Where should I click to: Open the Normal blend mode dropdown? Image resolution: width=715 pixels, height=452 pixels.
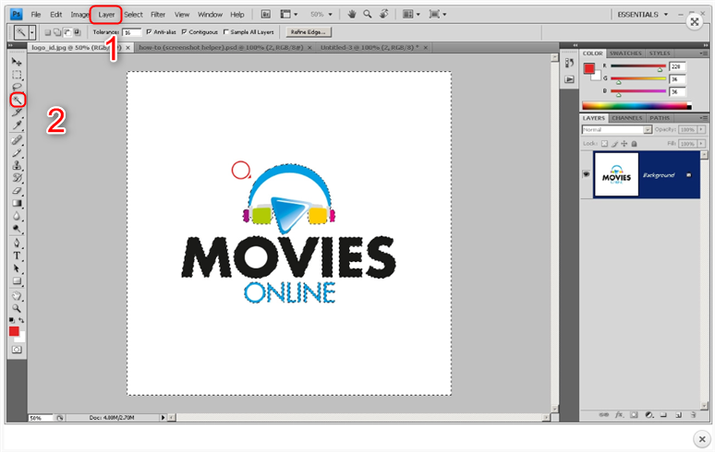(x=617, y=129)
